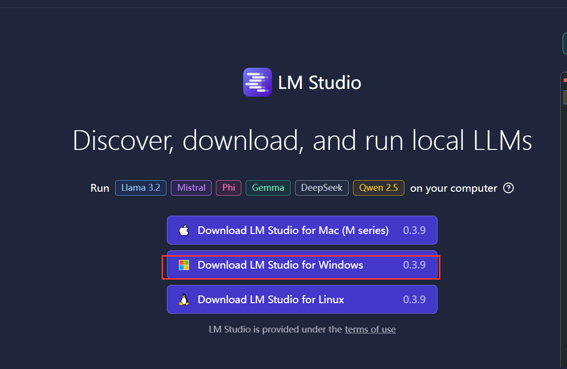Click version 0.3.9 on the Windows button
567x369 pixels.
(414, 265)
